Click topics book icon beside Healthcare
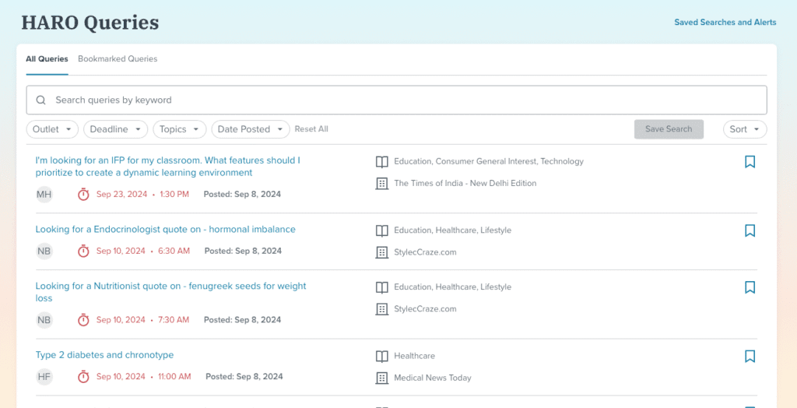This screenshot has height=408, width=797. coord(381,356)
